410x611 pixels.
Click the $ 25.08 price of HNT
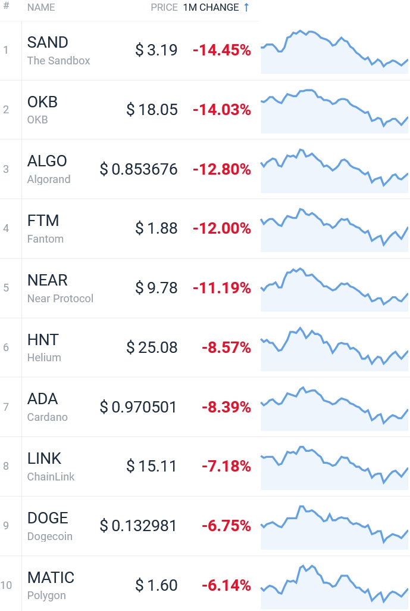(x=152, y=348)
